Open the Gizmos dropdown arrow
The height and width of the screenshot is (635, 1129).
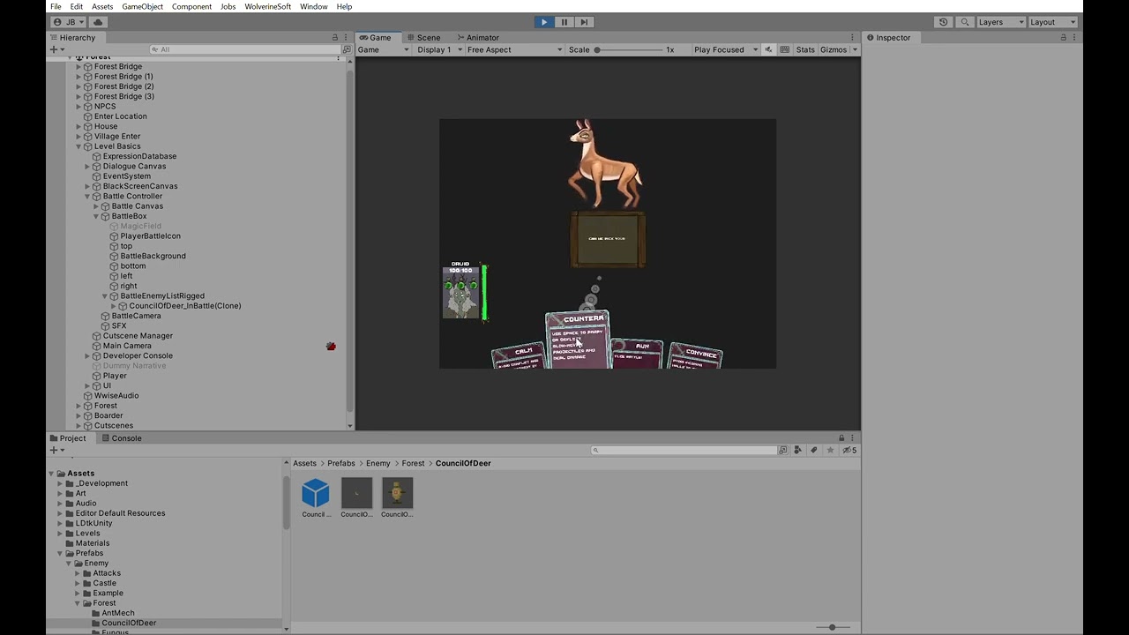855,50
